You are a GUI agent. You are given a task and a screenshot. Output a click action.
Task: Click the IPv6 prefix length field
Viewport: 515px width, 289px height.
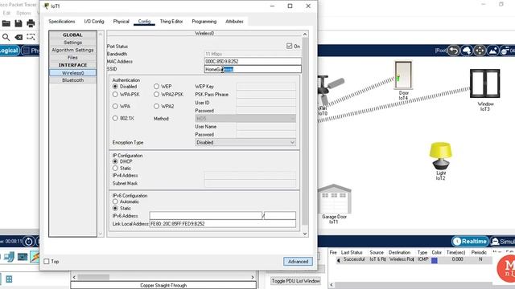[280, 216]
